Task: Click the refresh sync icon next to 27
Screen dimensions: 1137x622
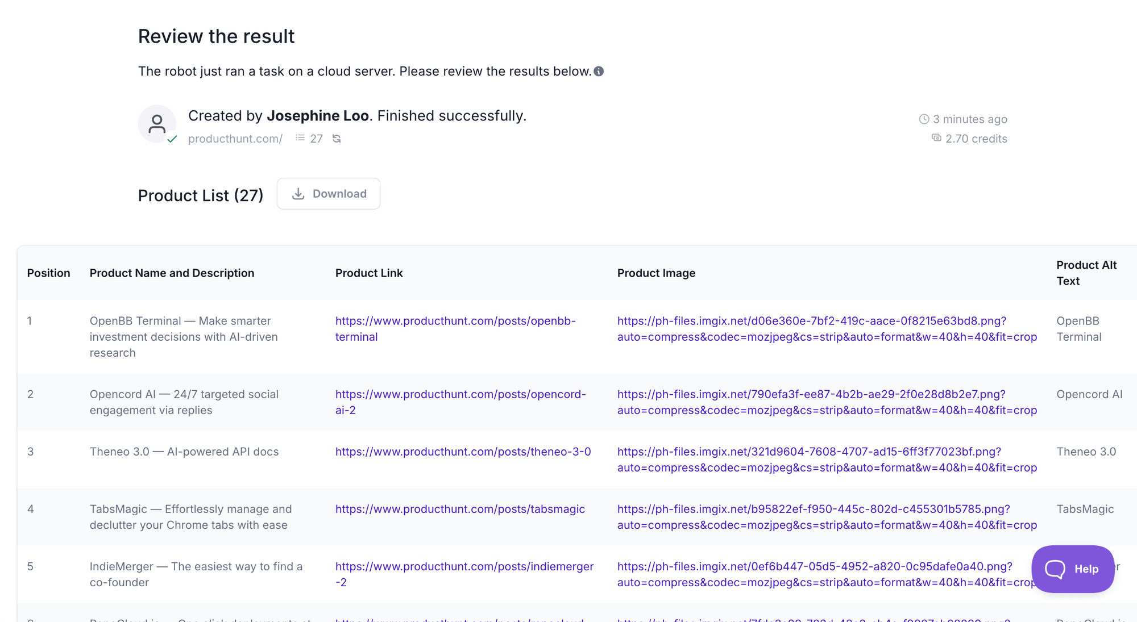Action: click(x=337, y=139)
